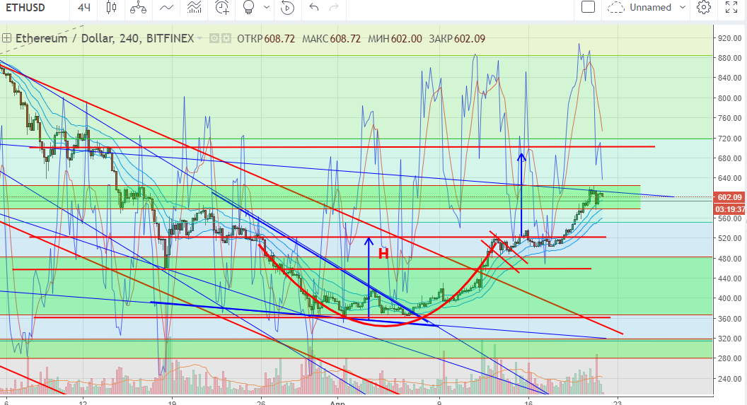The height and width of the screenshot is (405, 747).
Task: Open chart settings gear icon
Action: point(703,8)
